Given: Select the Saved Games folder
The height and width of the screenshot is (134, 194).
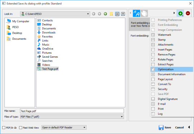Looking at the screenshot, I should (x=47, y=57).
